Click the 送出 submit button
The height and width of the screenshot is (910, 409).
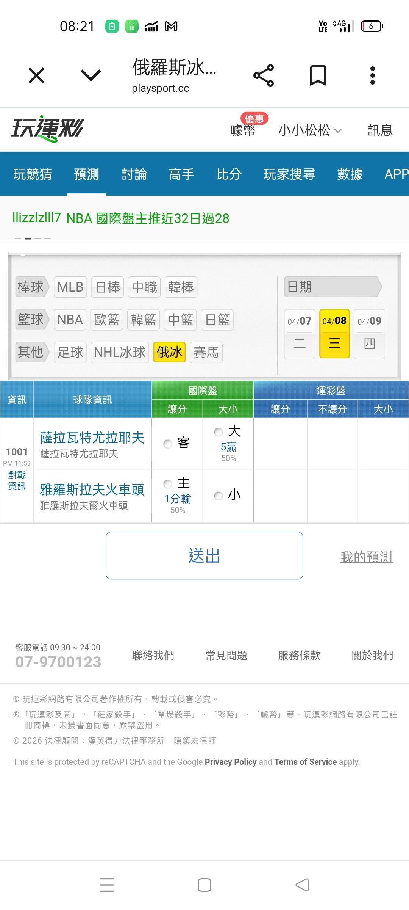click(204, 555)
